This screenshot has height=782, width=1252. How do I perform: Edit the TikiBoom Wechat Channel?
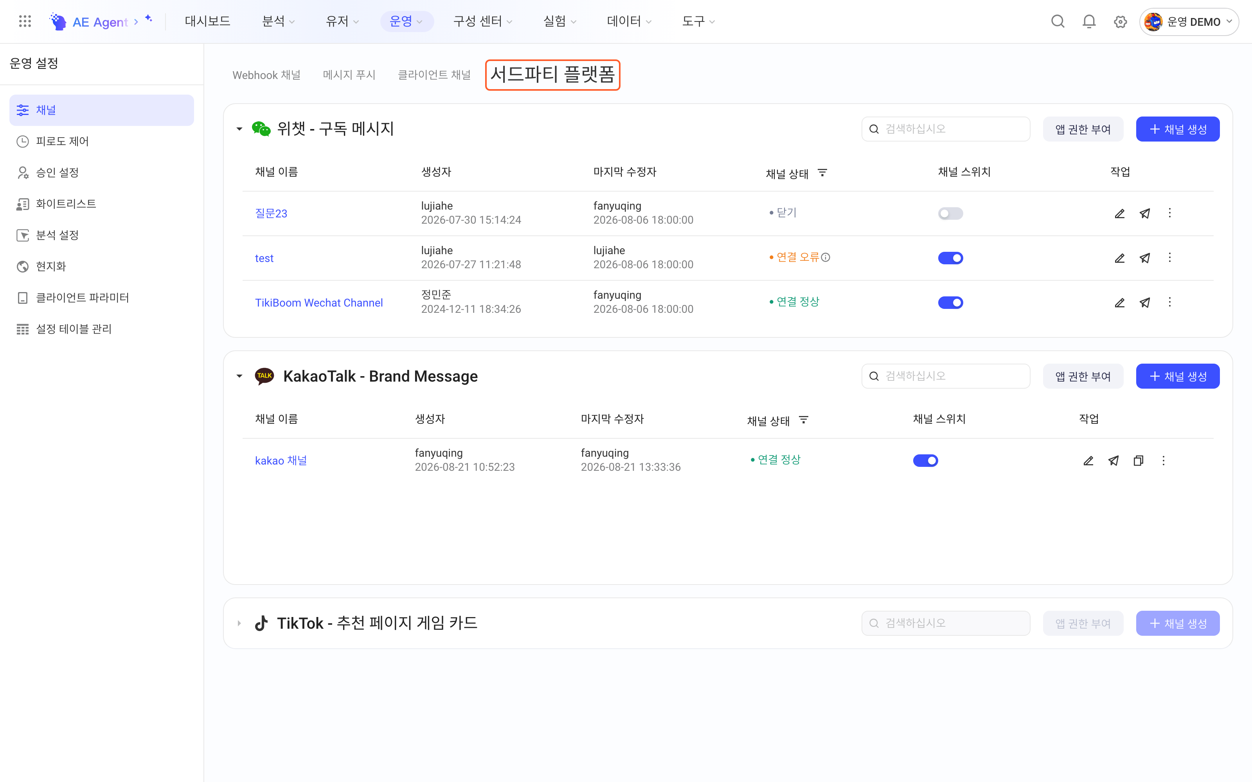(x=1119, y=303)
